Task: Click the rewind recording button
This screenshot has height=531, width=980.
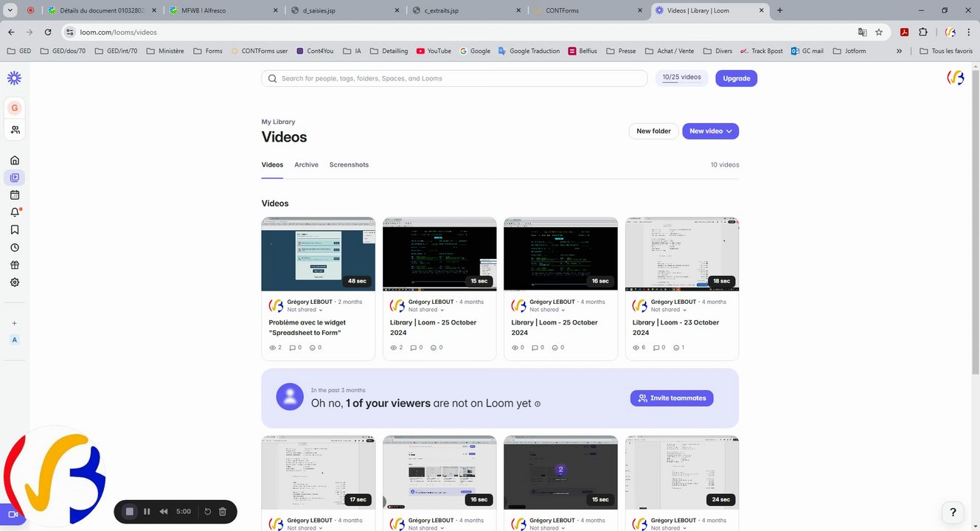Action: pyautogui.click(x=164, y=511)
